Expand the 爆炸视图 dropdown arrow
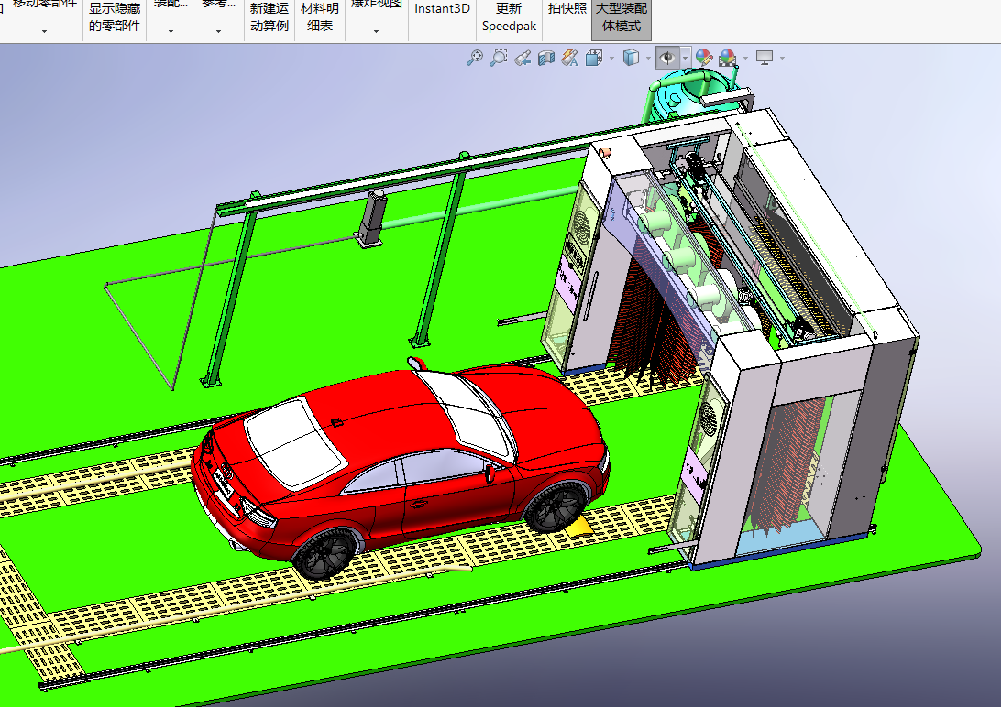The height and width of the screenshot is (707, 1001). click(376, 31)
